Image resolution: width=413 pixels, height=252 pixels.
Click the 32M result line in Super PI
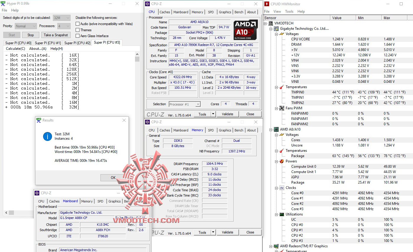[x=42, y=107]
